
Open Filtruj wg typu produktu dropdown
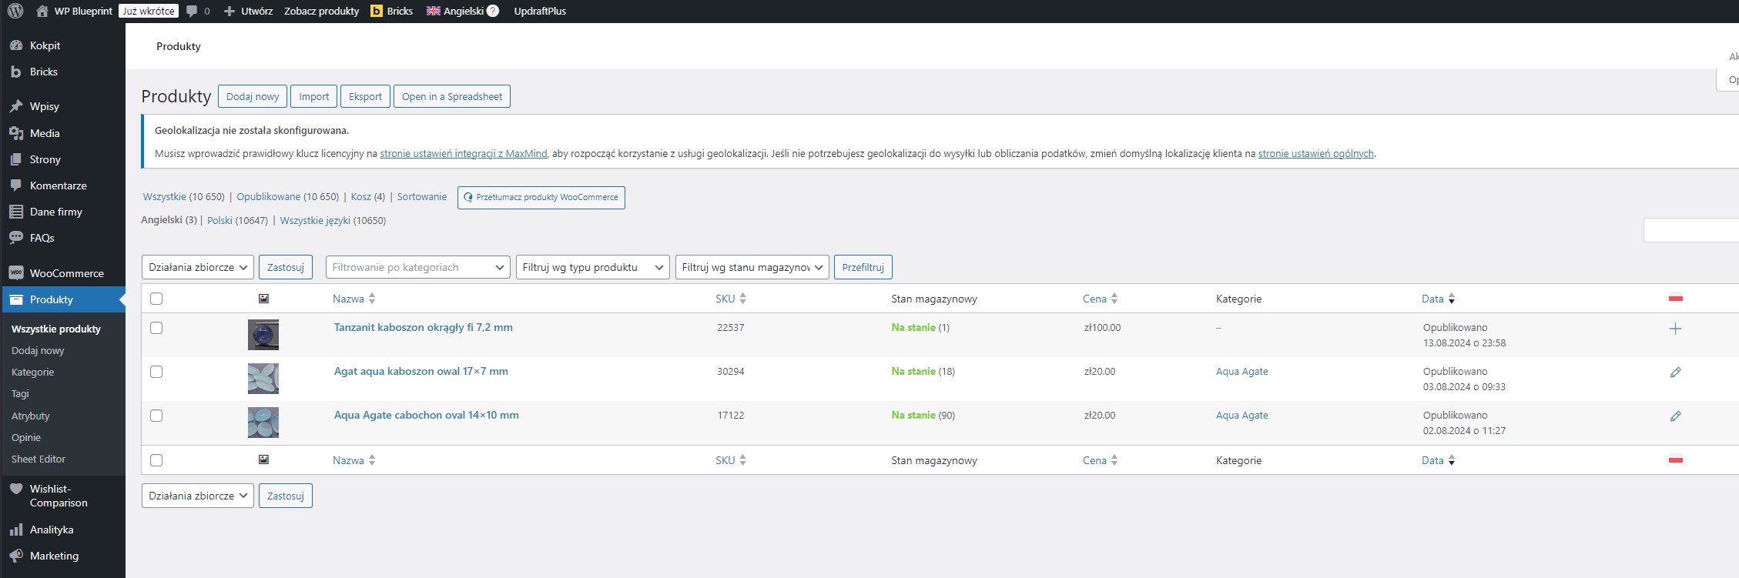click(x=592, y=267)
